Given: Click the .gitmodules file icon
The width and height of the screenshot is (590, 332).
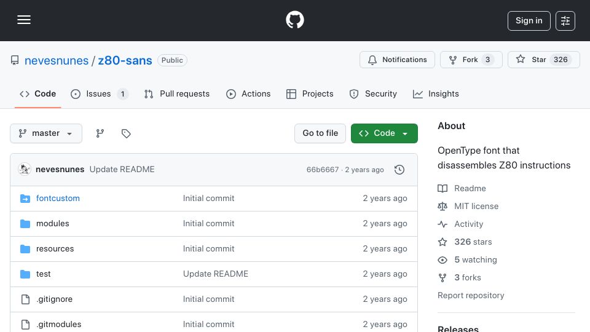Looking at the screenshot, I should [x=25, y=325].
